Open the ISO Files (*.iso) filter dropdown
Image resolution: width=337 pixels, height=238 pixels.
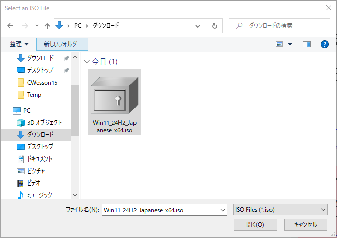281,210
